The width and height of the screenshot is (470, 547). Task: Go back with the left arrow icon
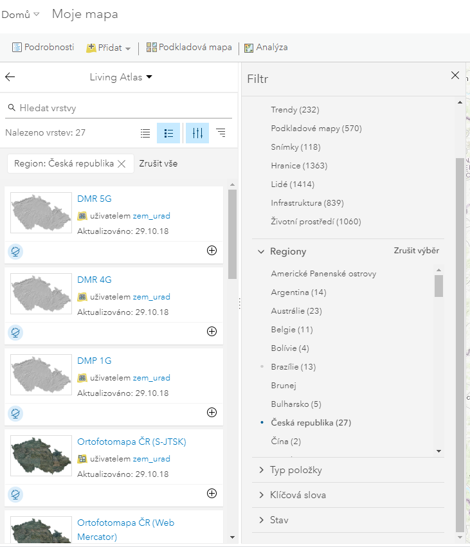pos(10,76)
